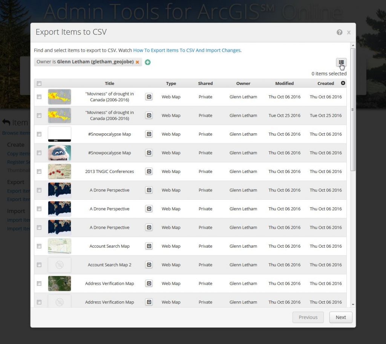The height and width of the screenshot is (344, 386).
Task: Click the Next button
Action: pyautogui.click(x=340, y=317)
